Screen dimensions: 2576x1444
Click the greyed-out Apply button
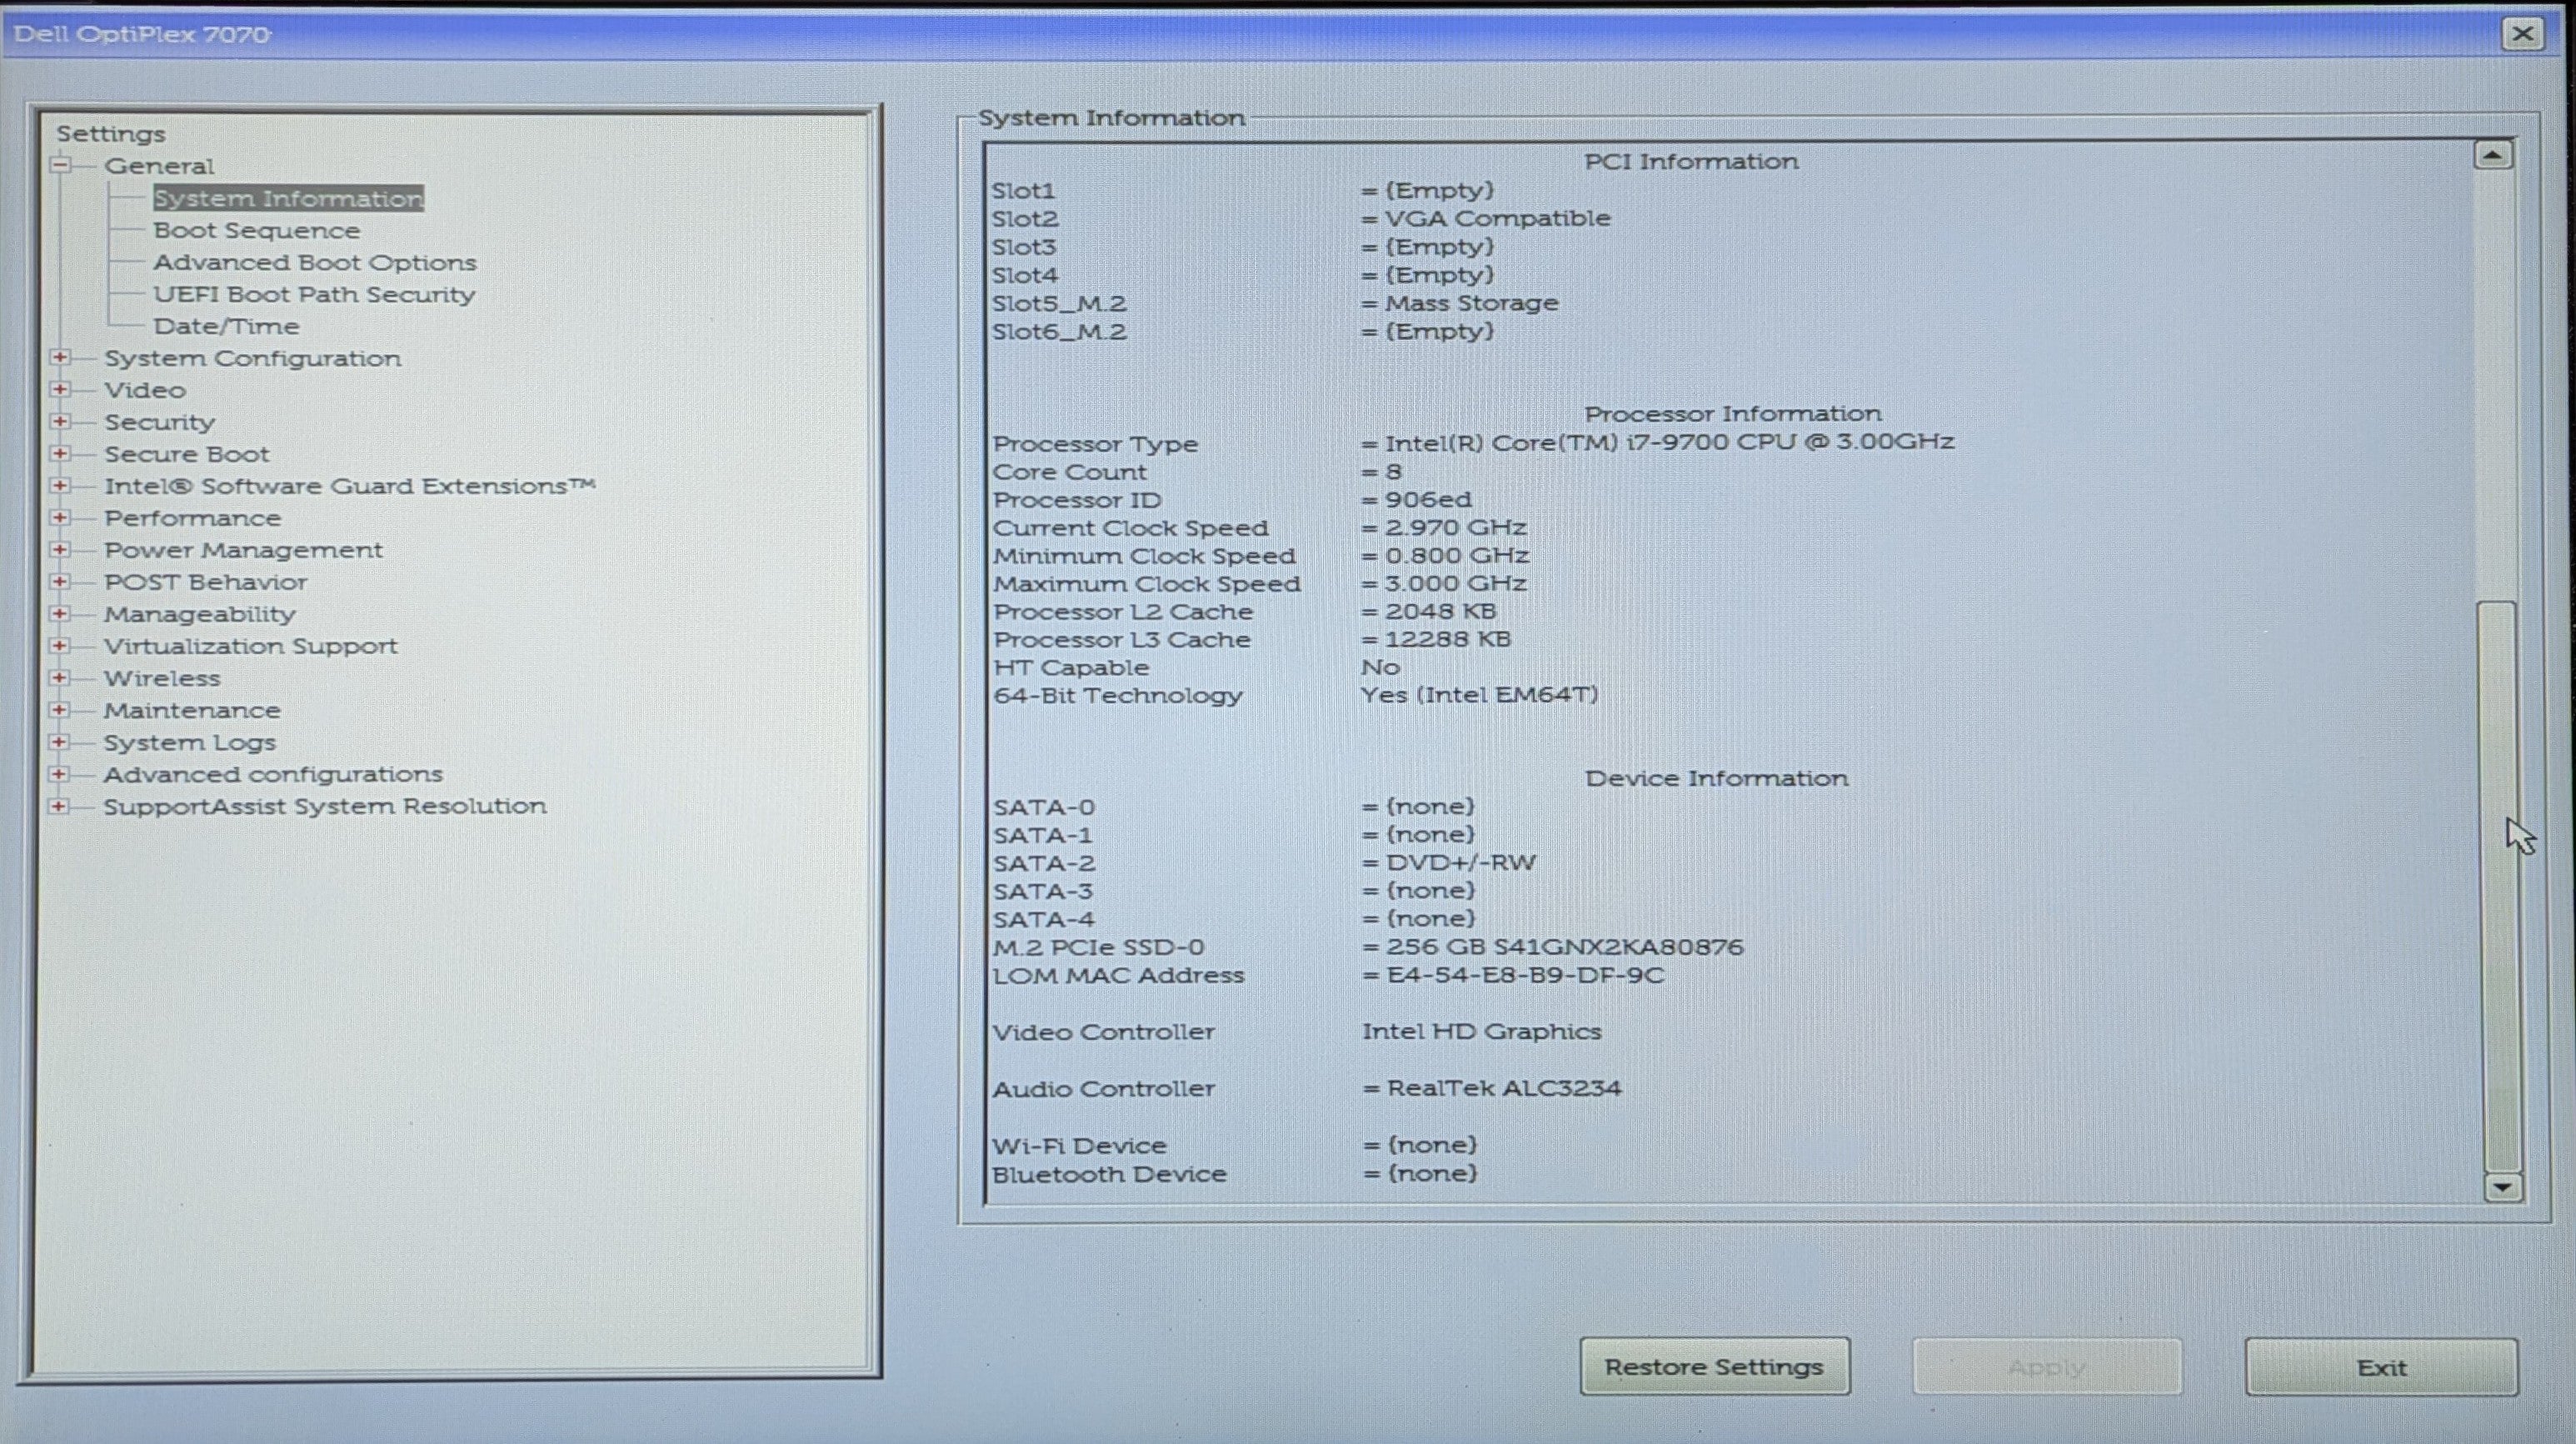point(2047,1367)
